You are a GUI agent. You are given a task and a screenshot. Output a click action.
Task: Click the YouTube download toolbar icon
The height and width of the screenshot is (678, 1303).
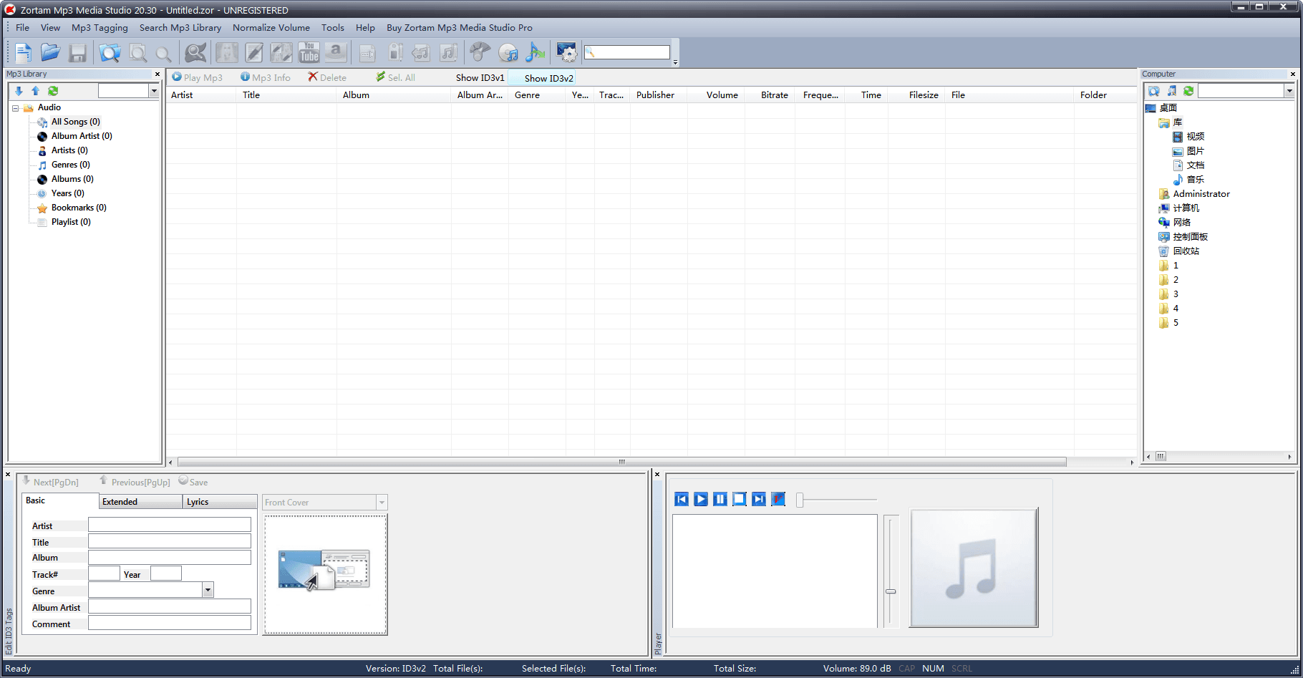309,52
